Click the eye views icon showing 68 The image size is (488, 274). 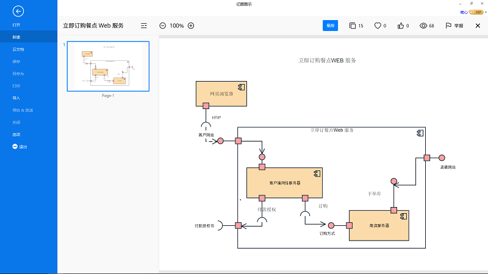click(423, 26)
